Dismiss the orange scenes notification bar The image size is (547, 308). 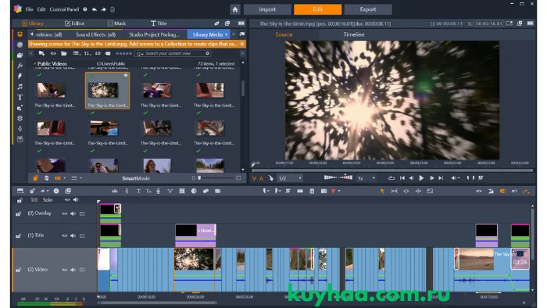(242, 44)
